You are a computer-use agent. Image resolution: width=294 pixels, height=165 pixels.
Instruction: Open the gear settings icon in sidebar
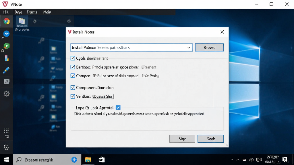7,94
